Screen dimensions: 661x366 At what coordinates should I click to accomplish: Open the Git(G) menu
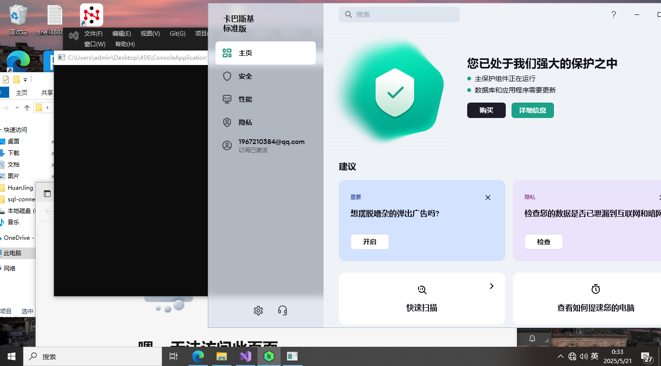pyautogui.click(x=177, y=33)
